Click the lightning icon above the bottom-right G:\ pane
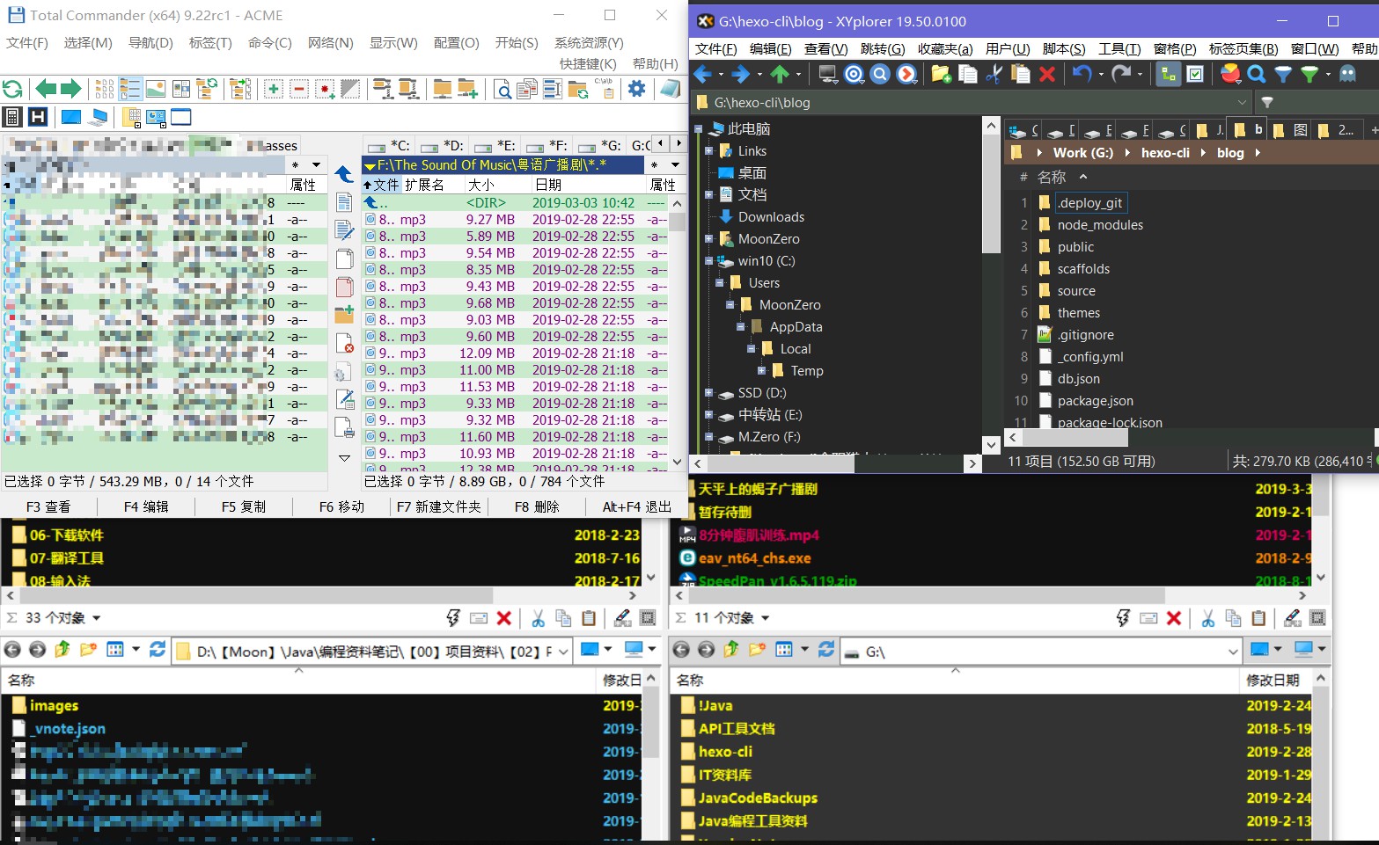Image resolution: width=1379 pixels, height=845 pixels. tap(1123, 618)
